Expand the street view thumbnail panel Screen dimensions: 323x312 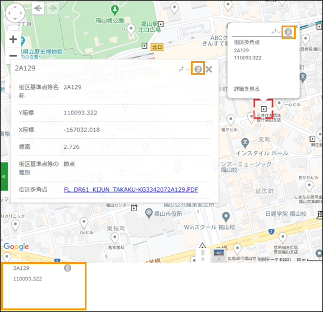click(219, 255)
